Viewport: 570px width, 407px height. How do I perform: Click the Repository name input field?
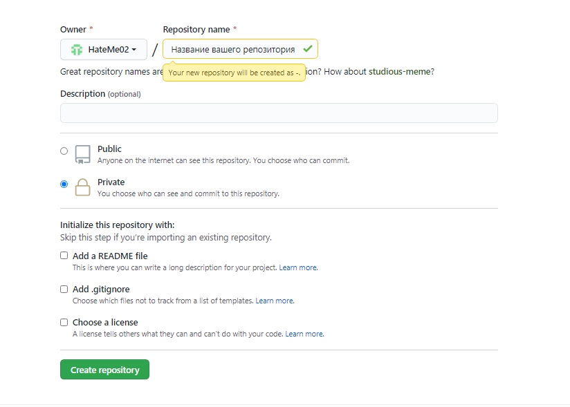pyautogui.click(x=232, y=50)
